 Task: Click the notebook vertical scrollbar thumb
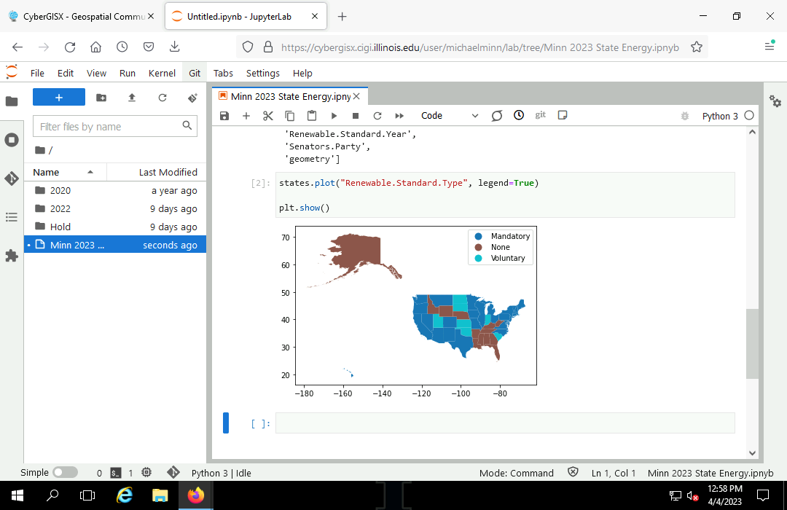(x=752, y=344)
